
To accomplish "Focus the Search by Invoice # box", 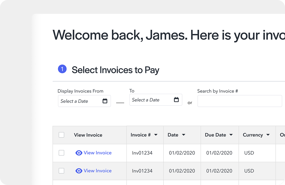I will pos(240,101).
